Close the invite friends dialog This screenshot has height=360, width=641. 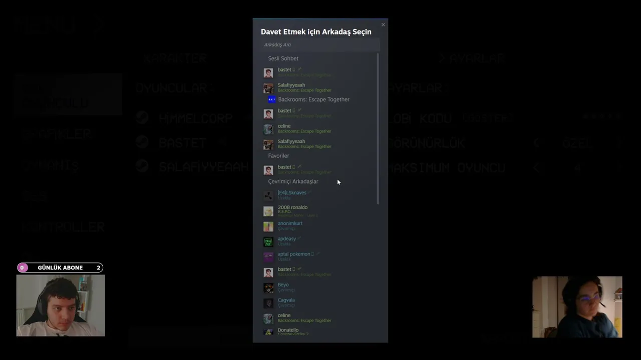(x=383, y=24)
